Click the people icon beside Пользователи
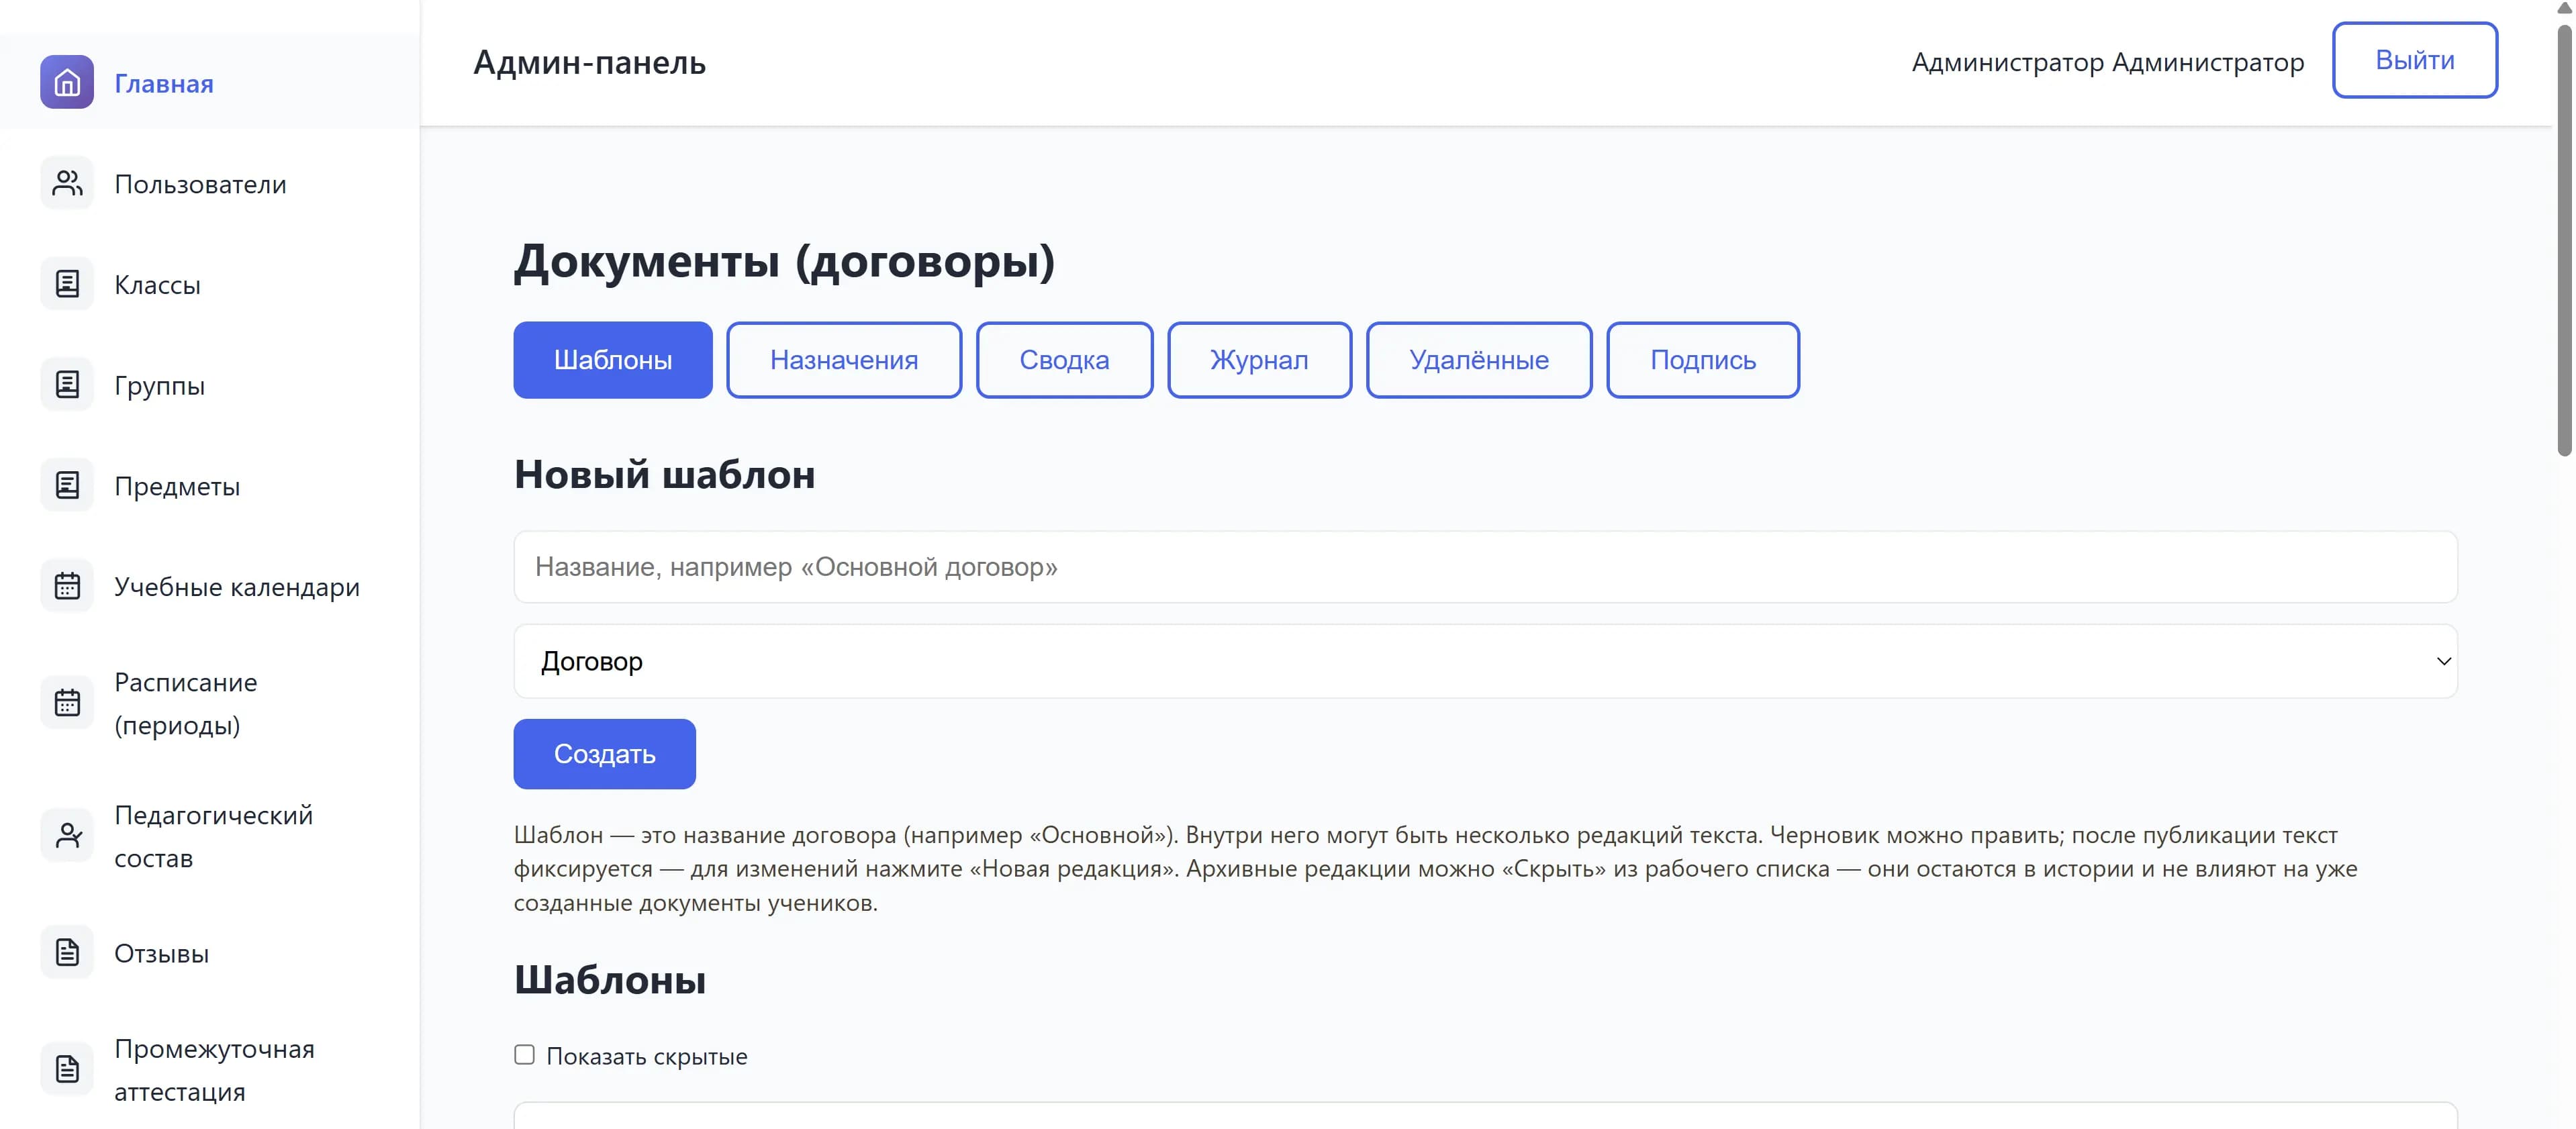This screenshot has width=2576, height=1129. click(x=67, y=183)
